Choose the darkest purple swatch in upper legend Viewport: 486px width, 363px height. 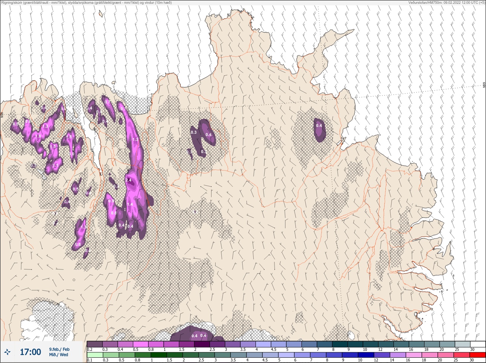[202, 344]
